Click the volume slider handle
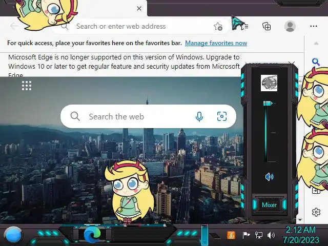 (x=268, y=104)
